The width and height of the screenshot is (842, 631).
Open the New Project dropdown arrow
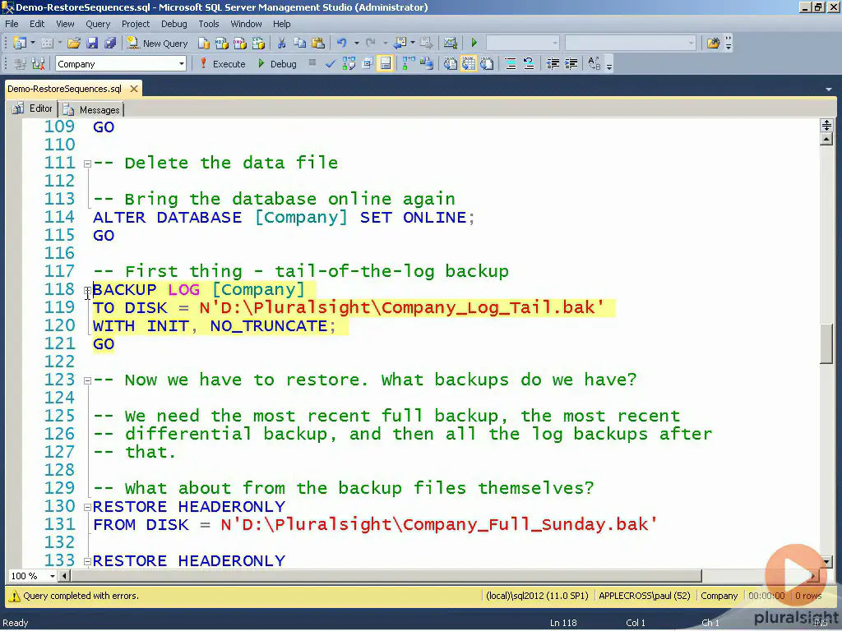(33, 43)
